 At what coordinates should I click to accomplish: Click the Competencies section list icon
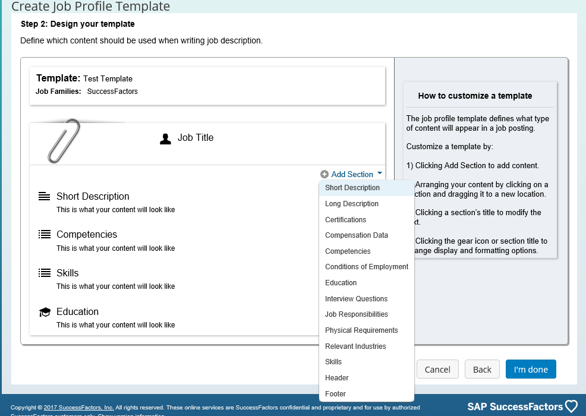pos(44,234)
